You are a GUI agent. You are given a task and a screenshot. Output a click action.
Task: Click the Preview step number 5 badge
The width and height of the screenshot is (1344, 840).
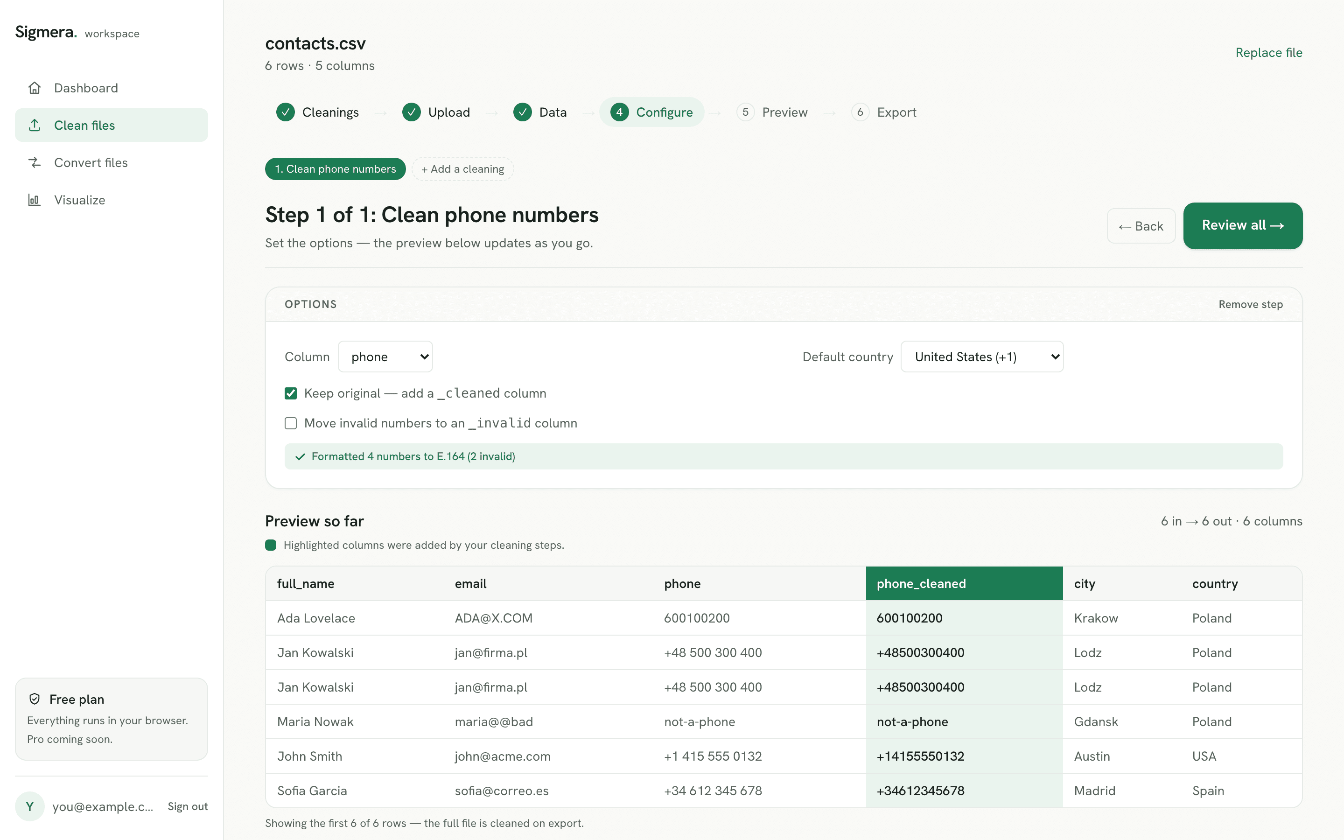click(745, 112)
